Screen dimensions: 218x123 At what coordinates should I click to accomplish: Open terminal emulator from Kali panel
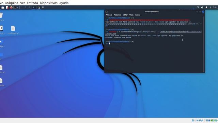coord(15,8)
